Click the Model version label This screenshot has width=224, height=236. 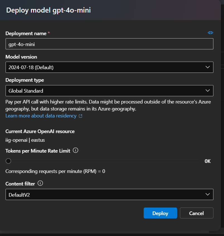21,57
